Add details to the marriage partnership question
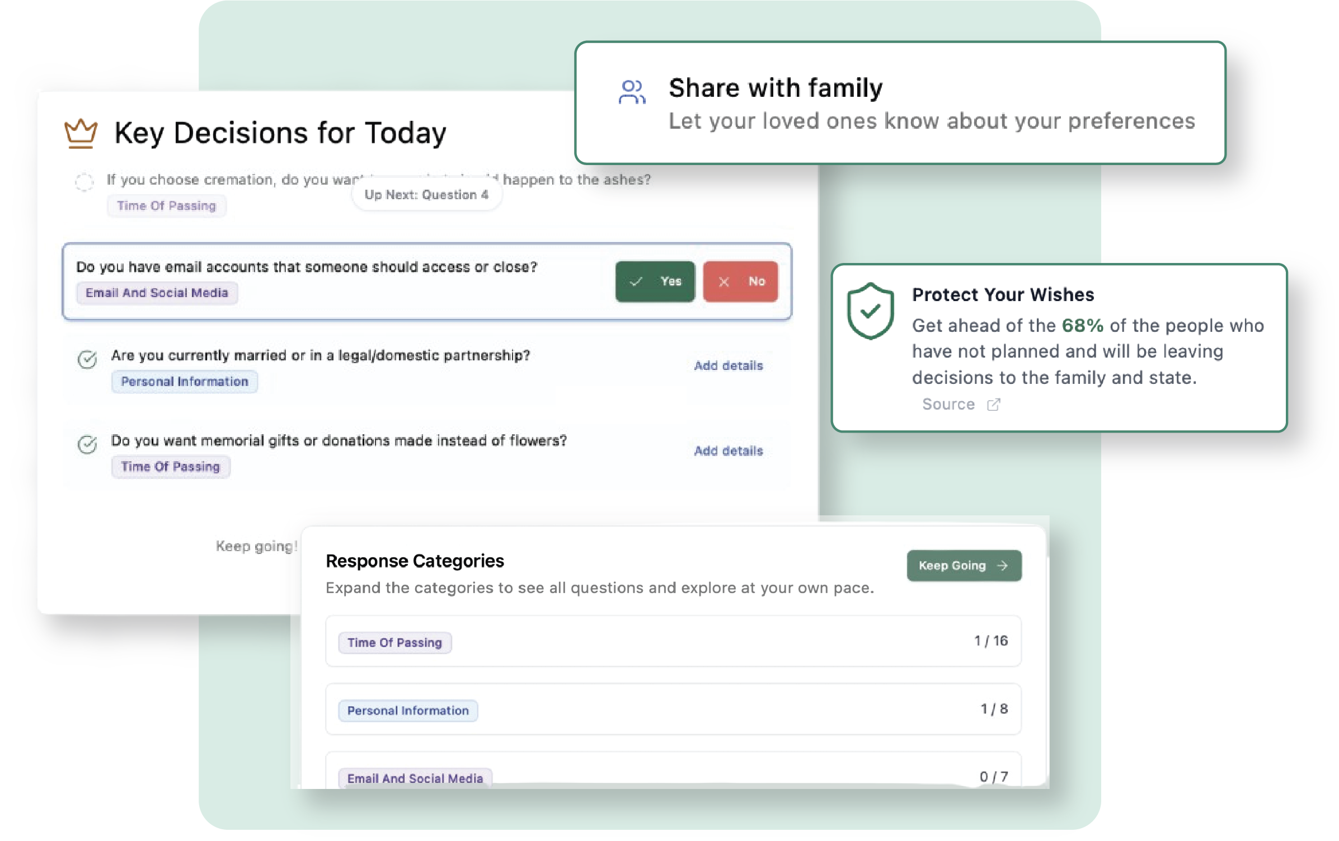The width and height of the screenshot is (1339, 841). (728, 366)
